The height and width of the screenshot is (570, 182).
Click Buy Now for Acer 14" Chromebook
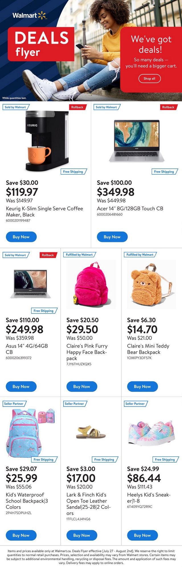pos(112,237)
